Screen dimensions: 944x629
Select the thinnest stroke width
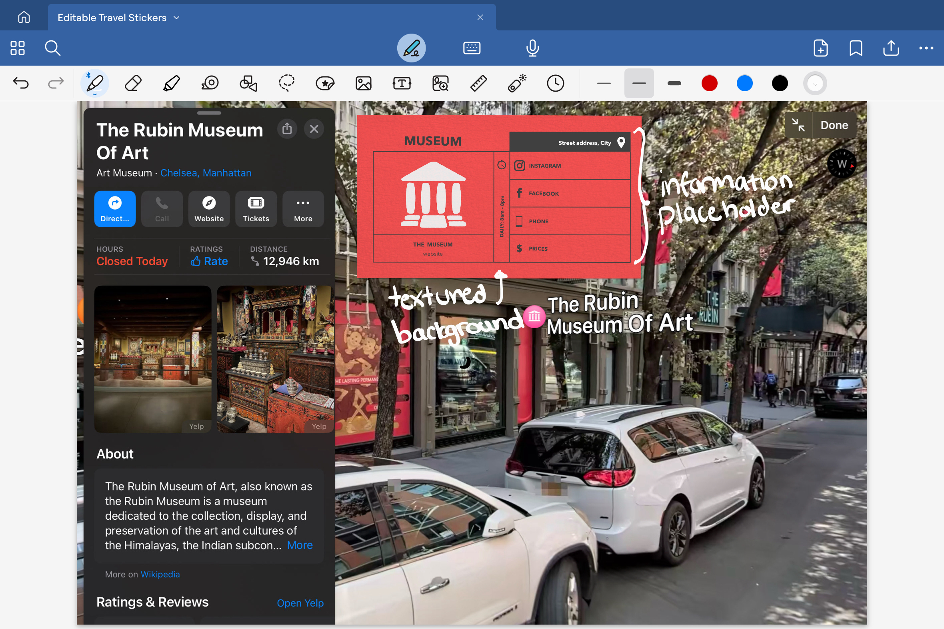pos(604,84)
